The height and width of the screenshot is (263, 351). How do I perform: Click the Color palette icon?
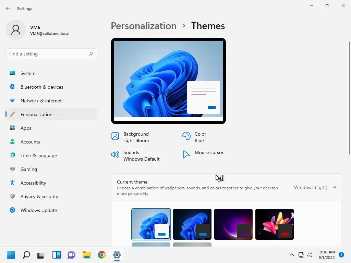coord(186,136)
